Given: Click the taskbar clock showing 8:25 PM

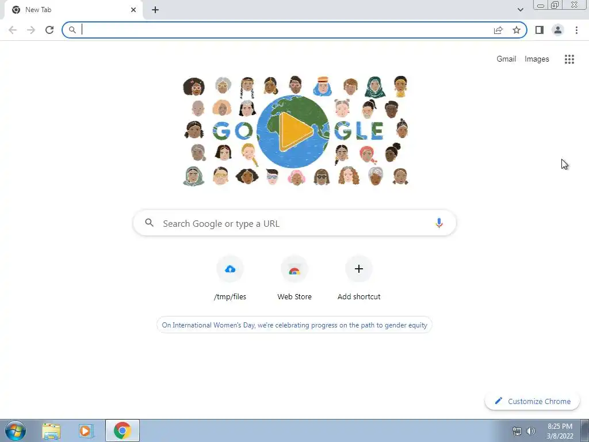Looking at the screenshot, I should click(x=560, y=430).
